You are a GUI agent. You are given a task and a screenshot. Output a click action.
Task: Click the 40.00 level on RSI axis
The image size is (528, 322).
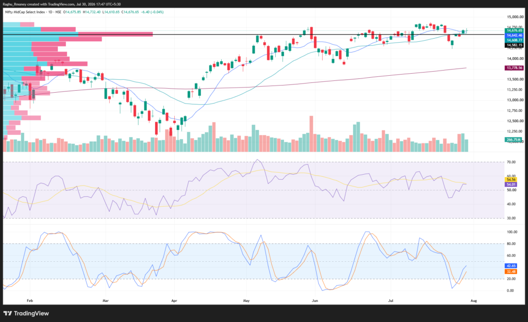[511, 204]
